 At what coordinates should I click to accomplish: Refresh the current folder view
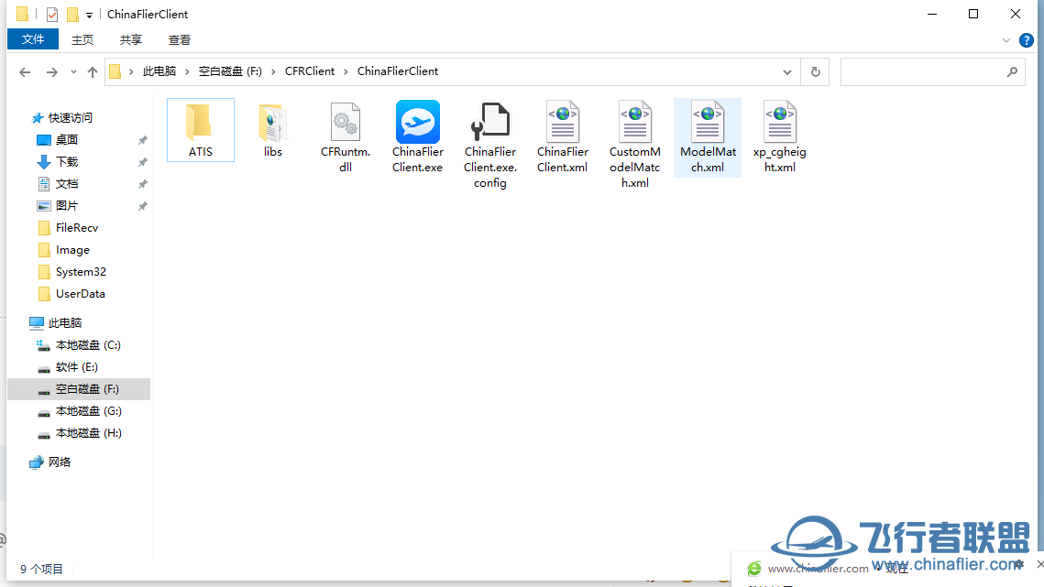(x=816, y=71)
